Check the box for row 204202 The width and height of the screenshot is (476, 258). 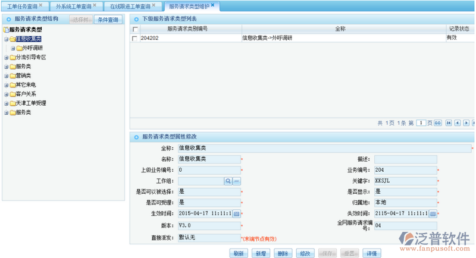(x=135, y=38)
